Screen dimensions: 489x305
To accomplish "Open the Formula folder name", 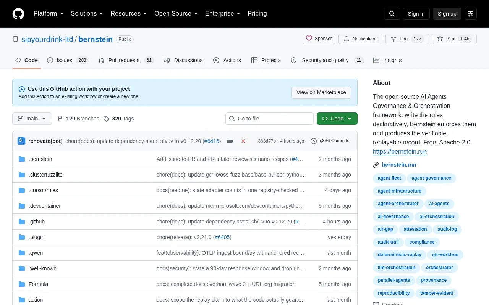I will (x=38, y=284).
